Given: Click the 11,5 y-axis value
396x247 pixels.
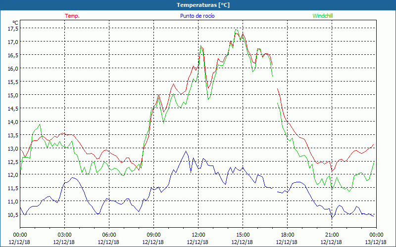Looking at the screenshot, I should tap(13, 188).
